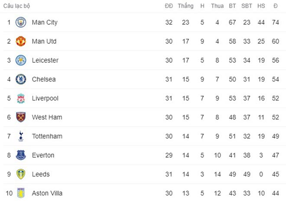Select the Everton team name
The image size is (286, 201).
[43, 155]
